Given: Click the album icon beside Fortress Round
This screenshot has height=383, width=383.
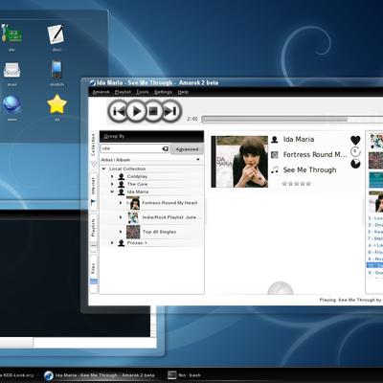Looking at the screenshot, I should click(x=275, y=155).
